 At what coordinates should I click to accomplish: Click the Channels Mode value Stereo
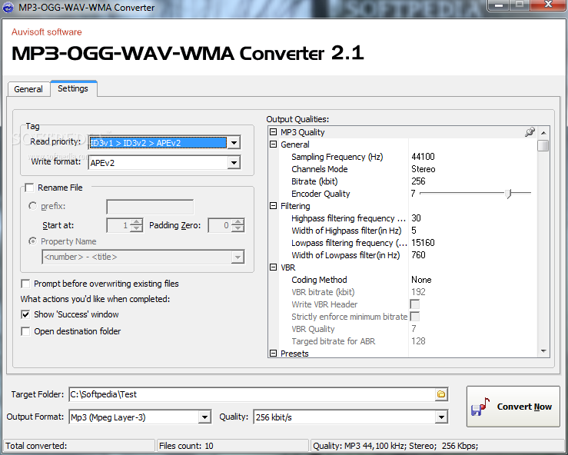click(x=423, y=169)
